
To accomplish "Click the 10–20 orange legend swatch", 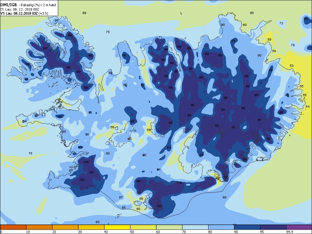I will (39, 227).
